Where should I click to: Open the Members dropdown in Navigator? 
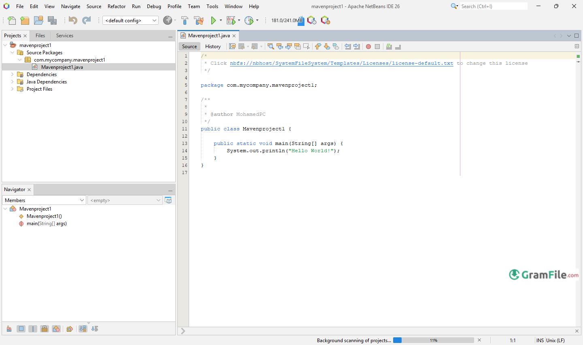(x=44, y=200)
